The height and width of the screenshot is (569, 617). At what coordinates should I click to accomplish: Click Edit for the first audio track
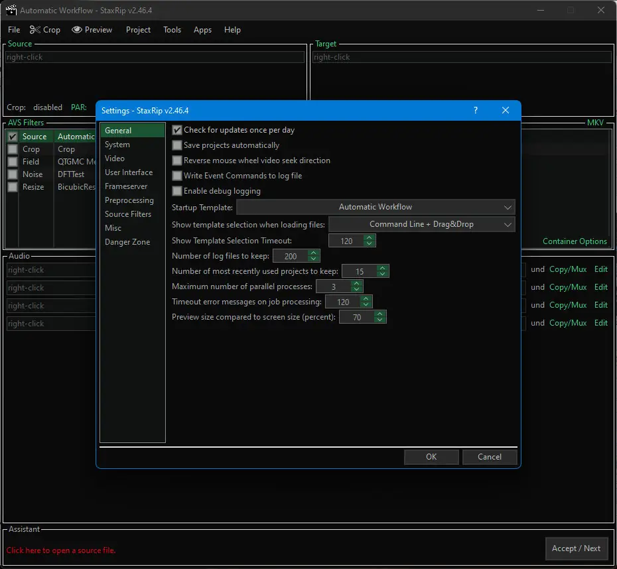tap(601, 269)
